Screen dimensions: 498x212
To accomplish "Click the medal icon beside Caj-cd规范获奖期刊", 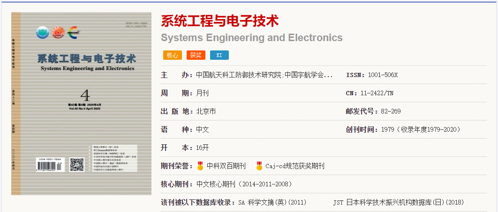I will point(259,166).
